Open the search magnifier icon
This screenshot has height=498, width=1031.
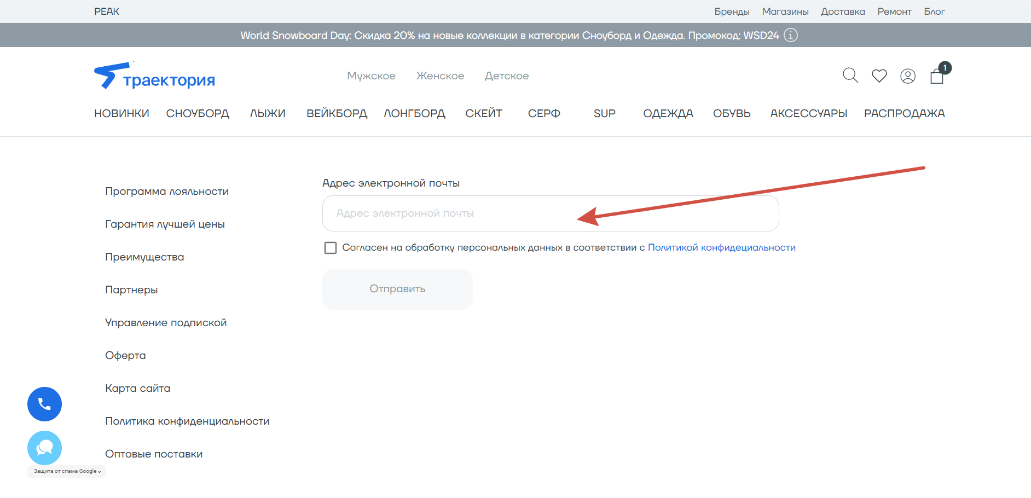[850, 76]
